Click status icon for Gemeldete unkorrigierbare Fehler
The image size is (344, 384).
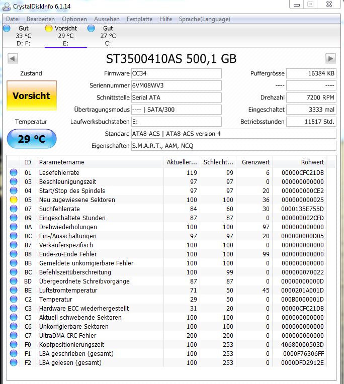14,263
